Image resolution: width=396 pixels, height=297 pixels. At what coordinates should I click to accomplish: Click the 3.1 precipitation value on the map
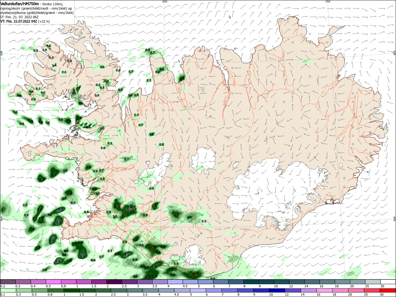tap(51, 241)
